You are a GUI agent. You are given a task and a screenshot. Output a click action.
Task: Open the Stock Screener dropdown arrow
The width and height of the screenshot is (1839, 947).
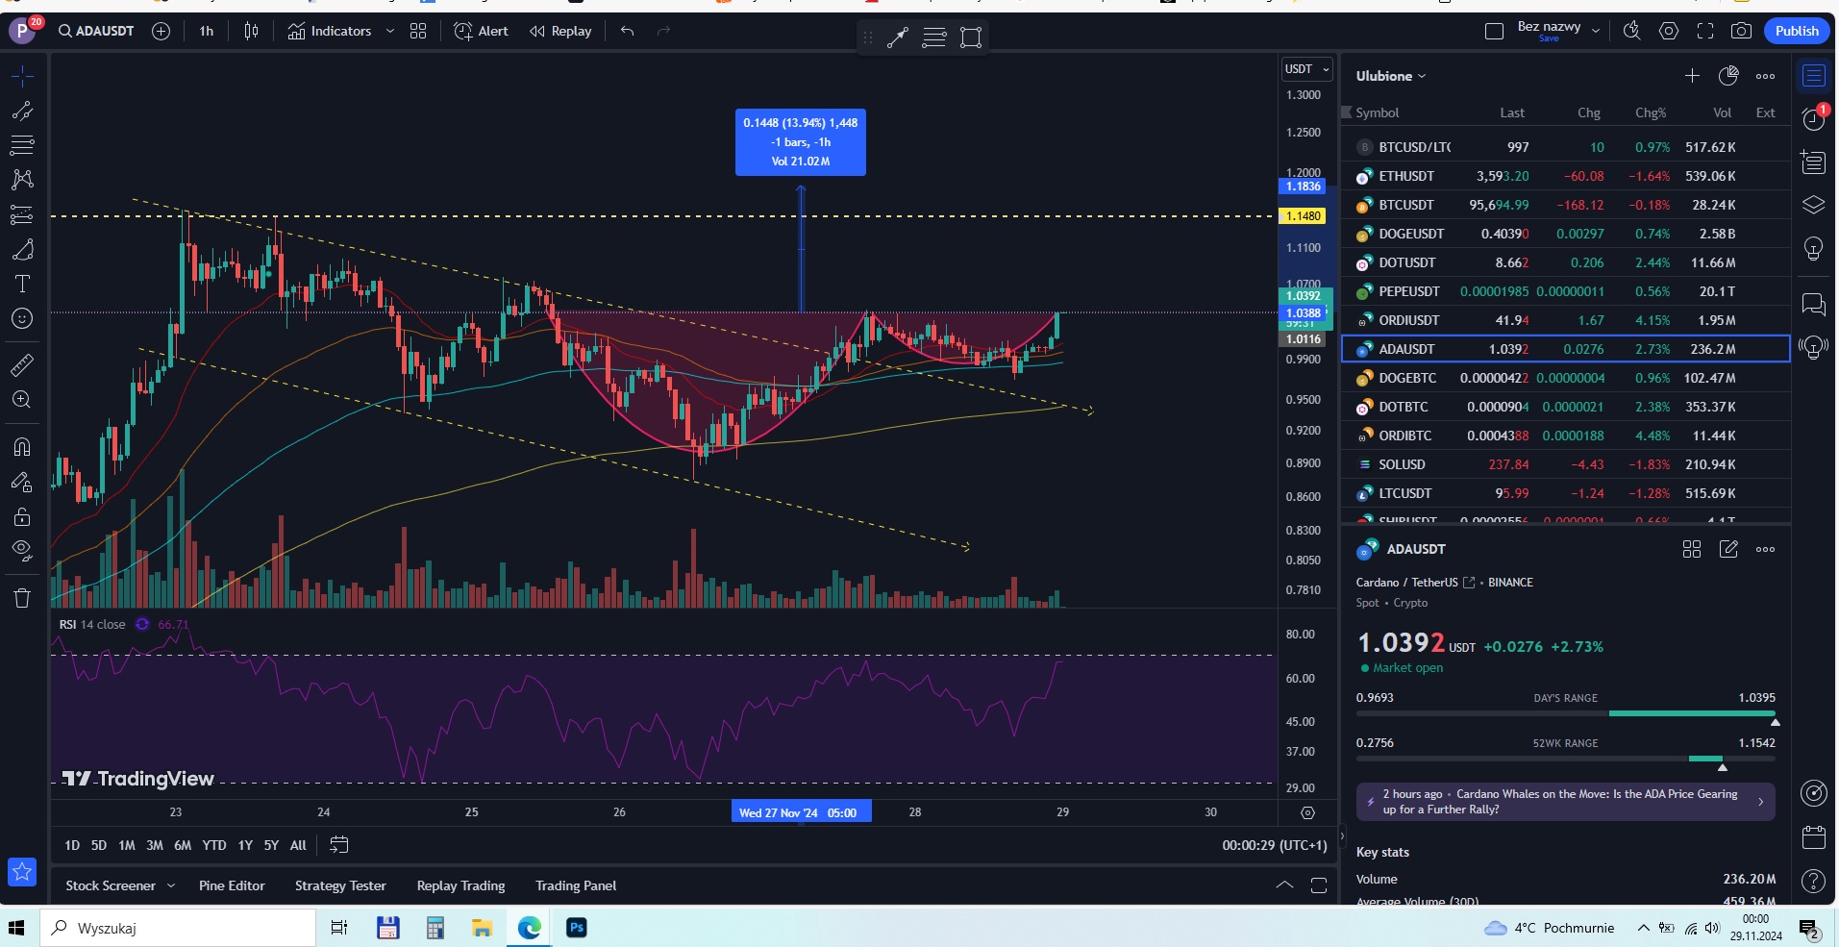coord(171,885)
